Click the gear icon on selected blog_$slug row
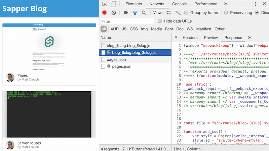 pyautogui.click(x=109, y=52)
